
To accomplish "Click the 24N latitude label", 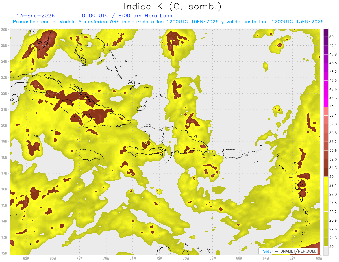I will [x=4, y=61].
